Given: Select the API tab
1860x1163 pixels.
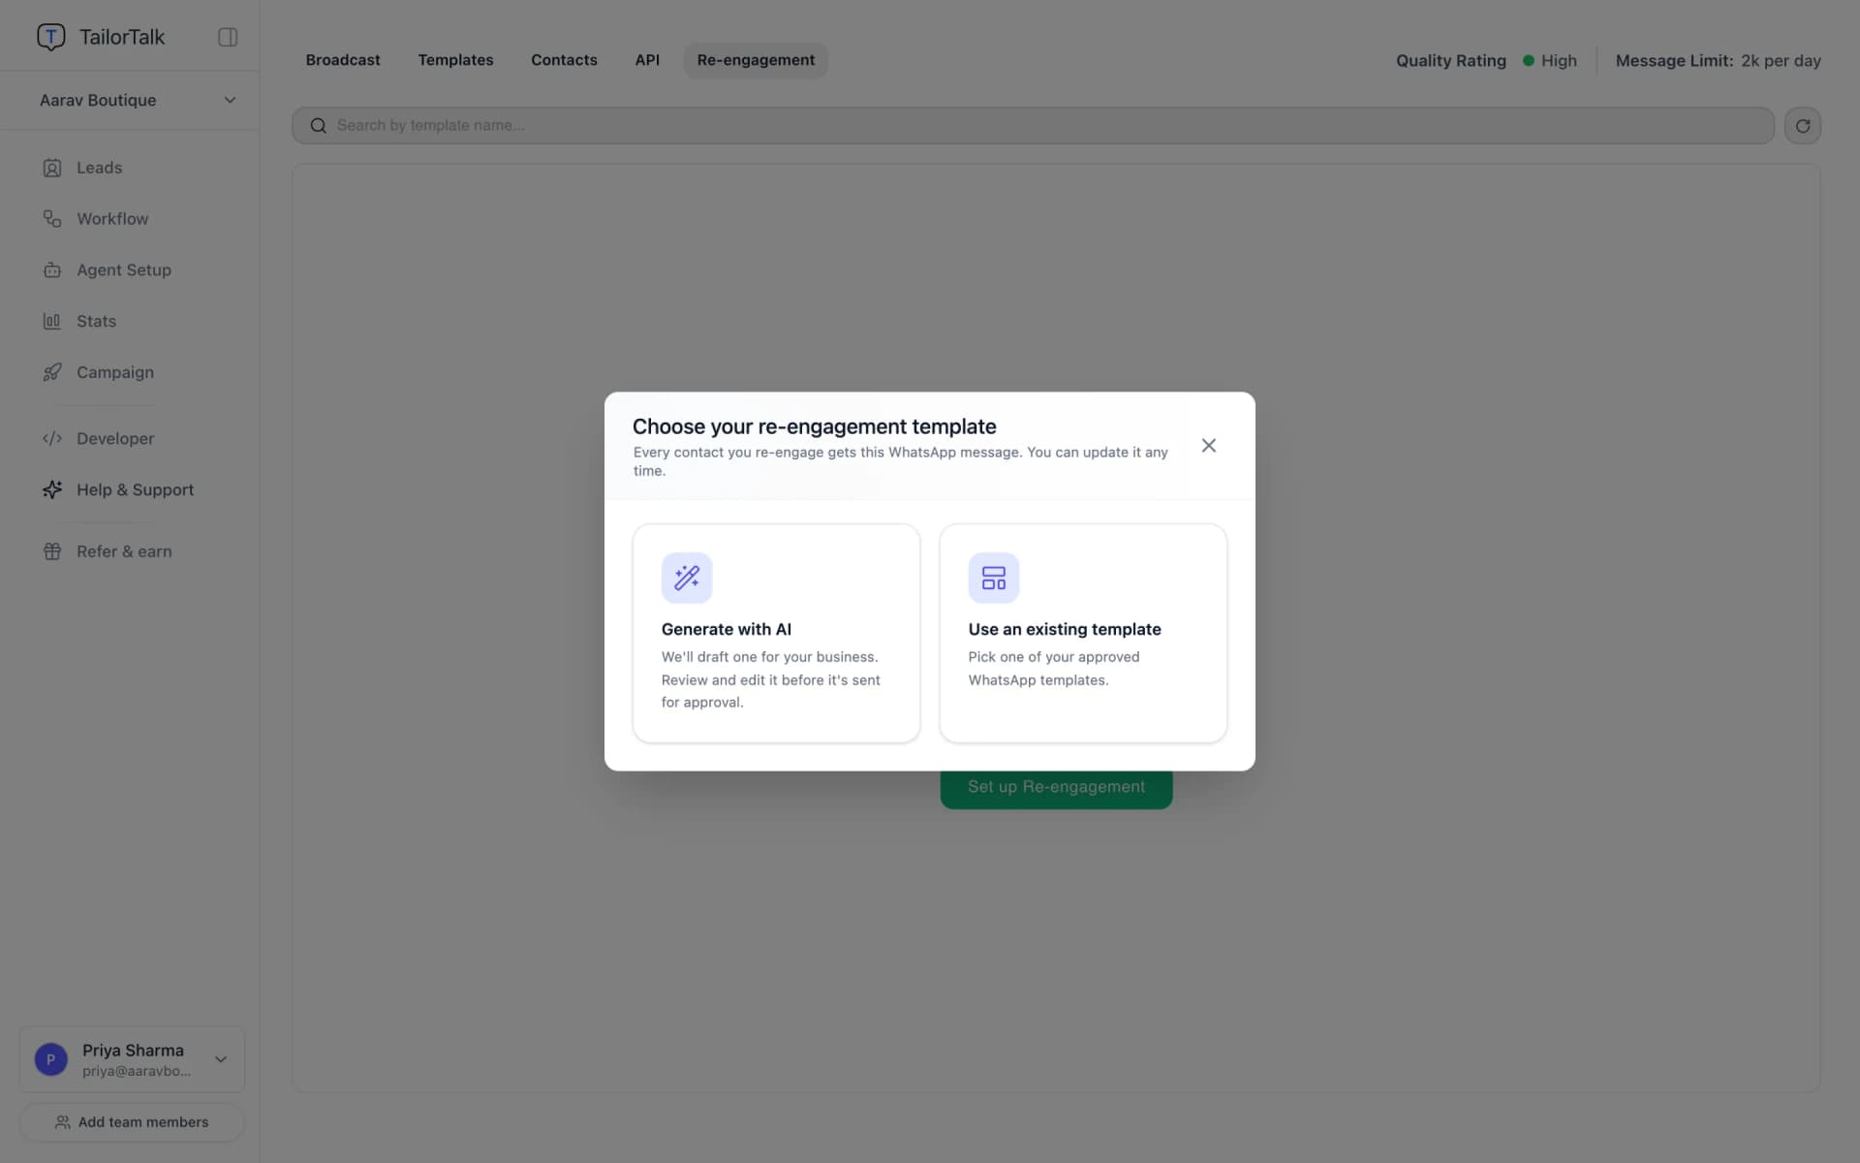Looking at the screenshot, I should click(647, 60).
